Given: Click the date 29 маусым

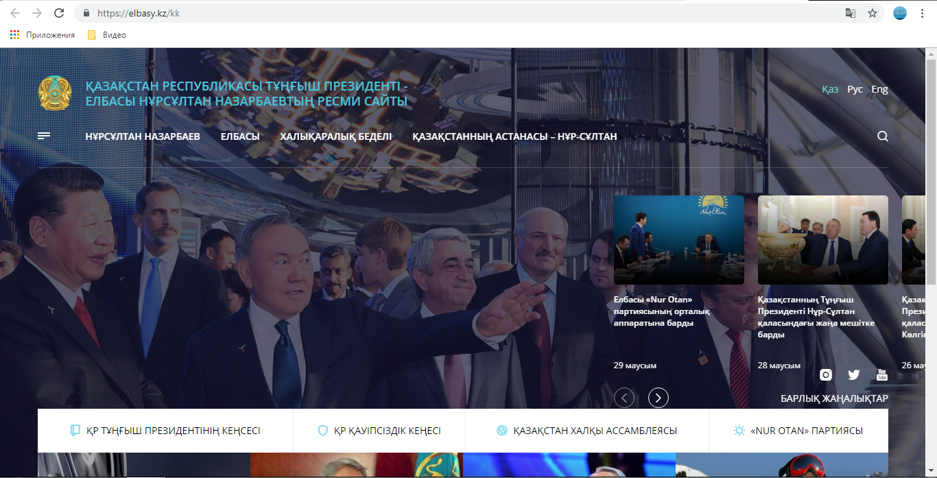Looking at the screenshot, I should point(635,365).
